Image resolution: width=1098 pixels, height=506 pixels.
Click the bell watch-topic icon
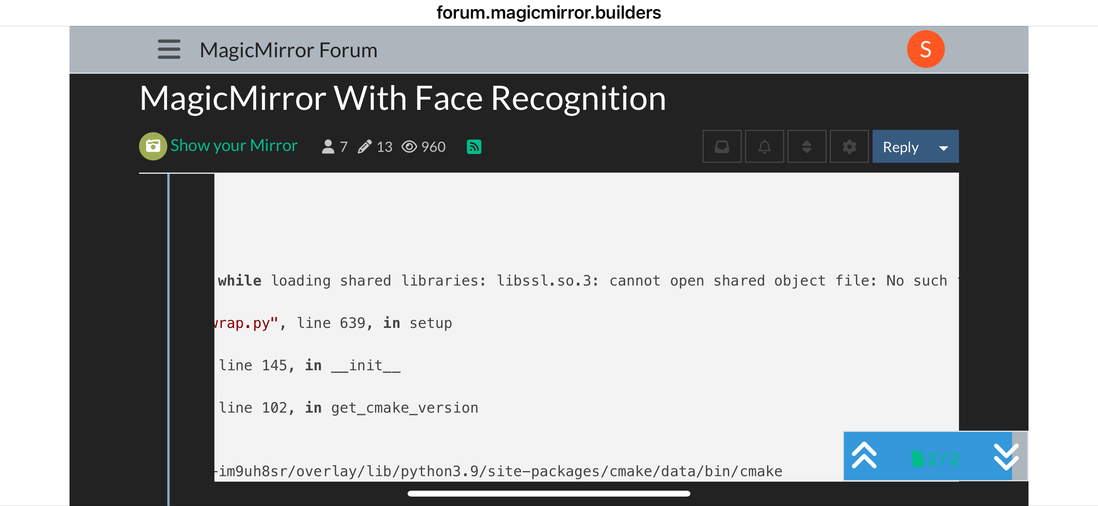(764, 147)
